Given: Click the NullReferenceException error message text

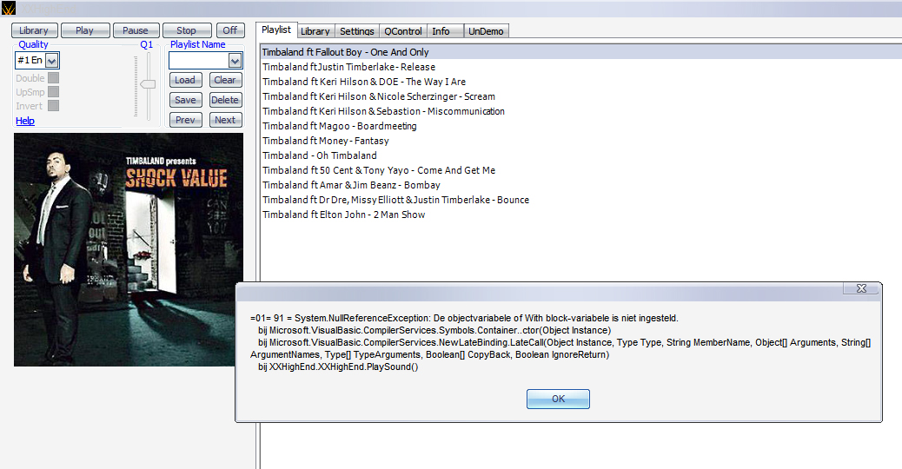Looking at the screenshot, I should click(x=560, y=342).
